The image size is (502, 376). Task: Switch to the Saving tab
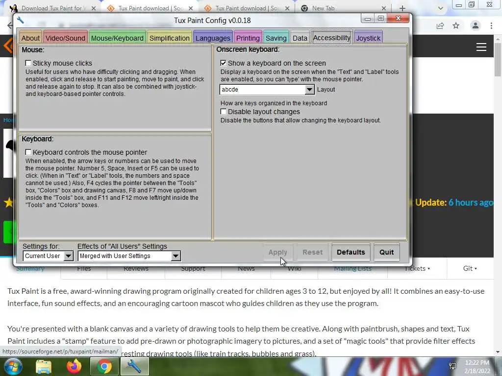click(x=276, y=38)
